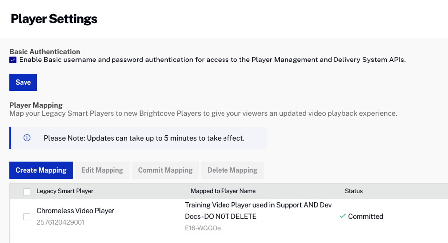
Task: Click the player ID 2576120429001
Action: point(60,222)
